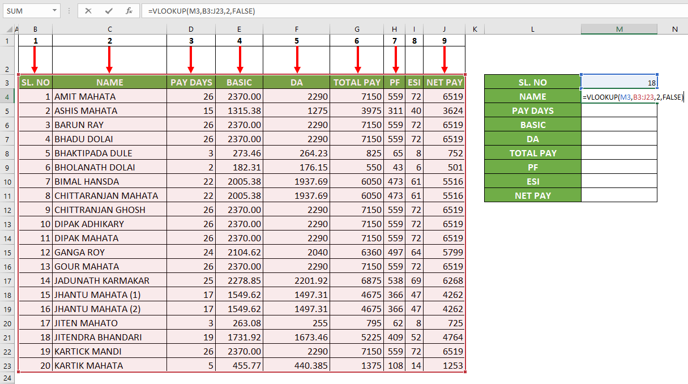
Task: Select JADUNATH KARMAKAR name cell
Action: coord(109,280)
